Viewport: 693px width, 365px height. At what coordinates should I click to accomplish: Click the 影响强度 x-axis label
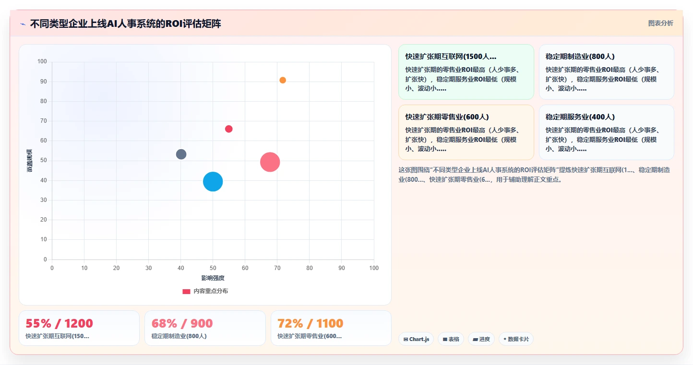click(213, 278)
